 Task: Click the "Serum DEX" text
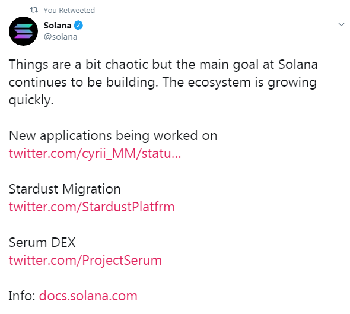42,243
